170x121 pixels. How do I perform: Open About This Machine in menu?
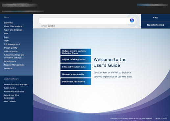coord(13,26)
